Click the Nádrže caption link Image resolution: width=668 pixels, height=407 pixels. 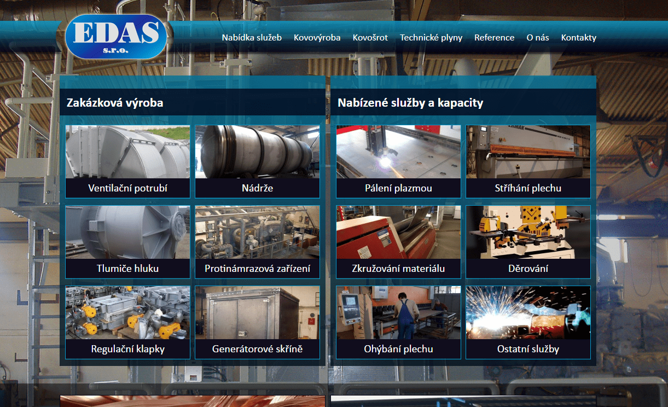[257, 188]
